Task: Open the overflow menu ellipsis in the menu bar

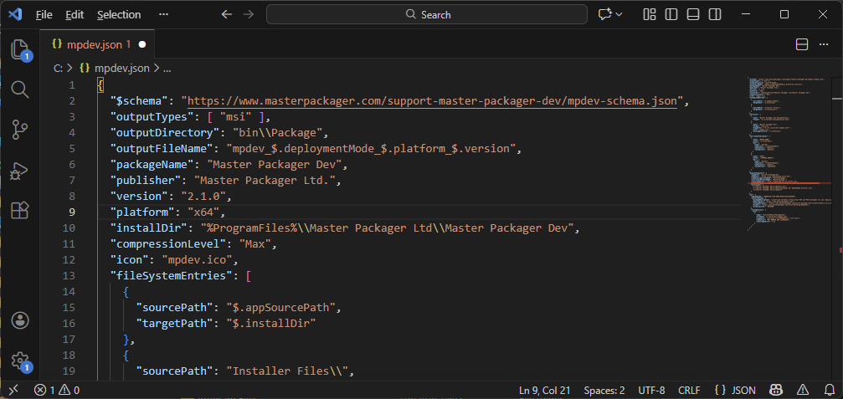Action: [x=164, y=14]
